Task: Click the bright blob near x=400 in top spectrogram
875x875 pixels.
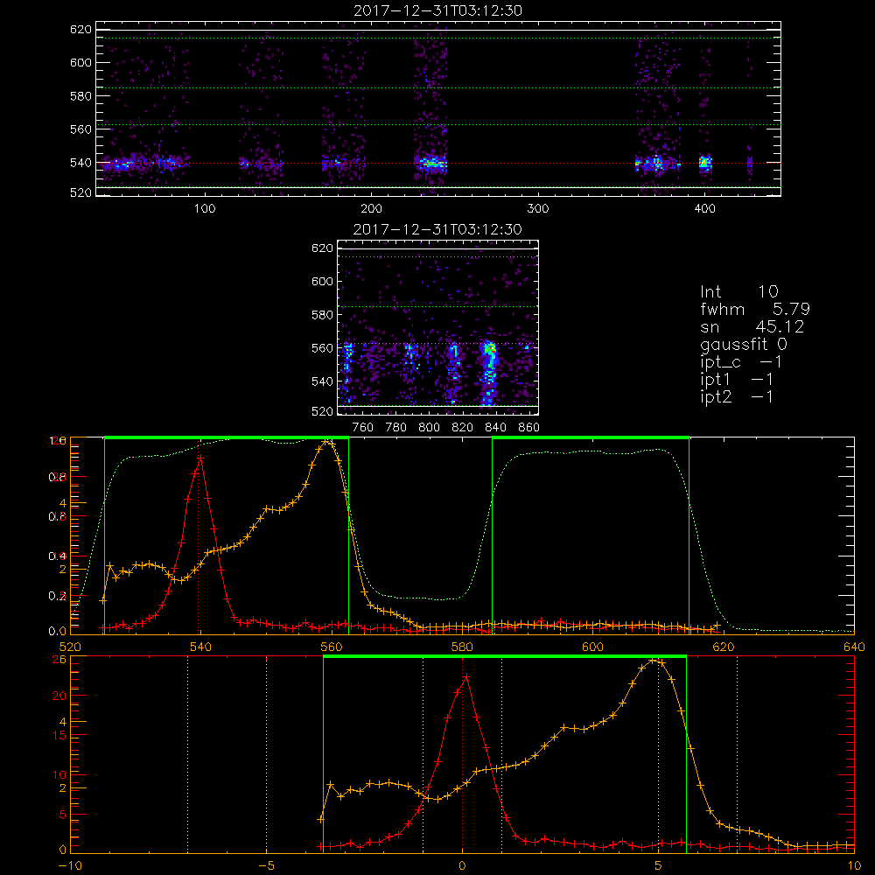Action: tap(705, 163)
